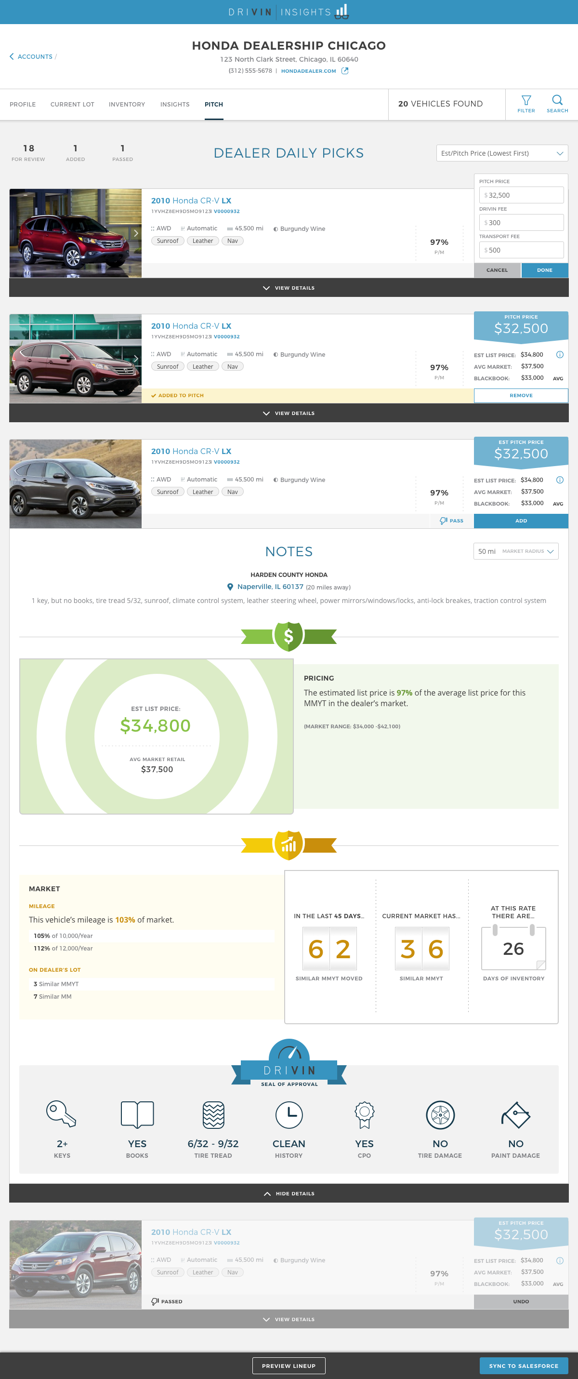Click the Tire Tread icon
The width and height of the screenshot is (578, 1379).
(213, 1114)
